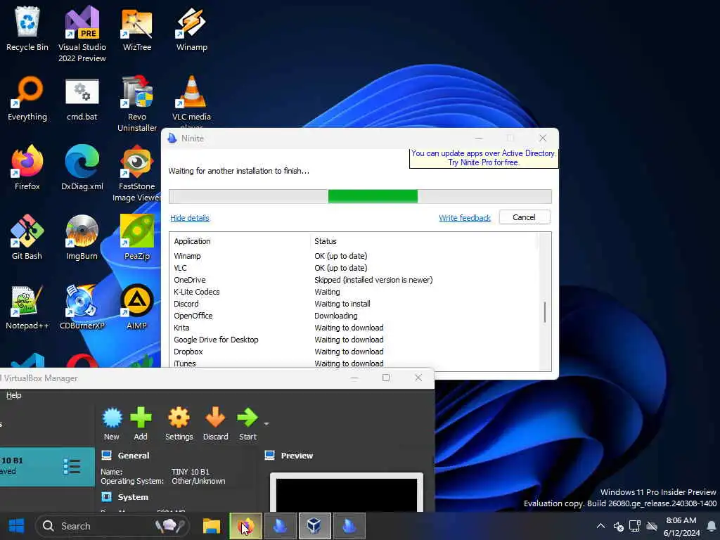This screenshot has width=720, height=540.
Task: Select the OneDrive row in Ninite list
Action: (x=354, y=280)
